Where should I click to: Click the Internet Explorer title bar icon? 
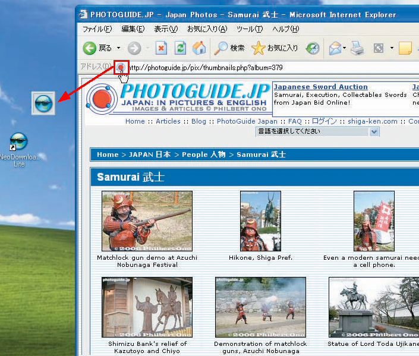[x=83, y=14]
